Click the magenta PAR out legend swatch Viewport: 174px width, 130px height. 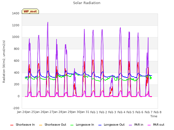point(149,125)
